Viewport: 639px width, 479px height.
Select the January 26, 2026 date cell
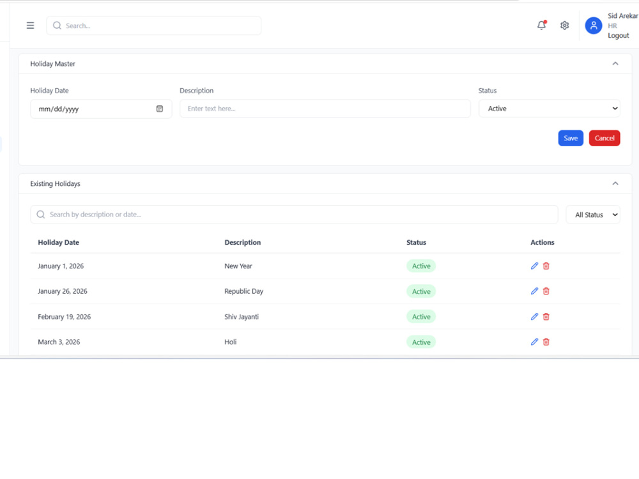click(63, 291)
